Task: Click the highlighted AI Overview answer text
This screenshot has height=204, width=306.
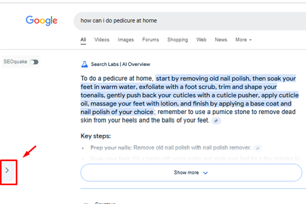Action: point(188,95)
